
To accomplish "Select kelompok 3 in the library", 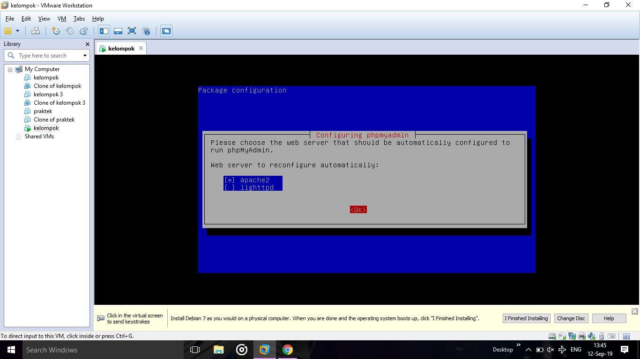I will coord(48,94).
